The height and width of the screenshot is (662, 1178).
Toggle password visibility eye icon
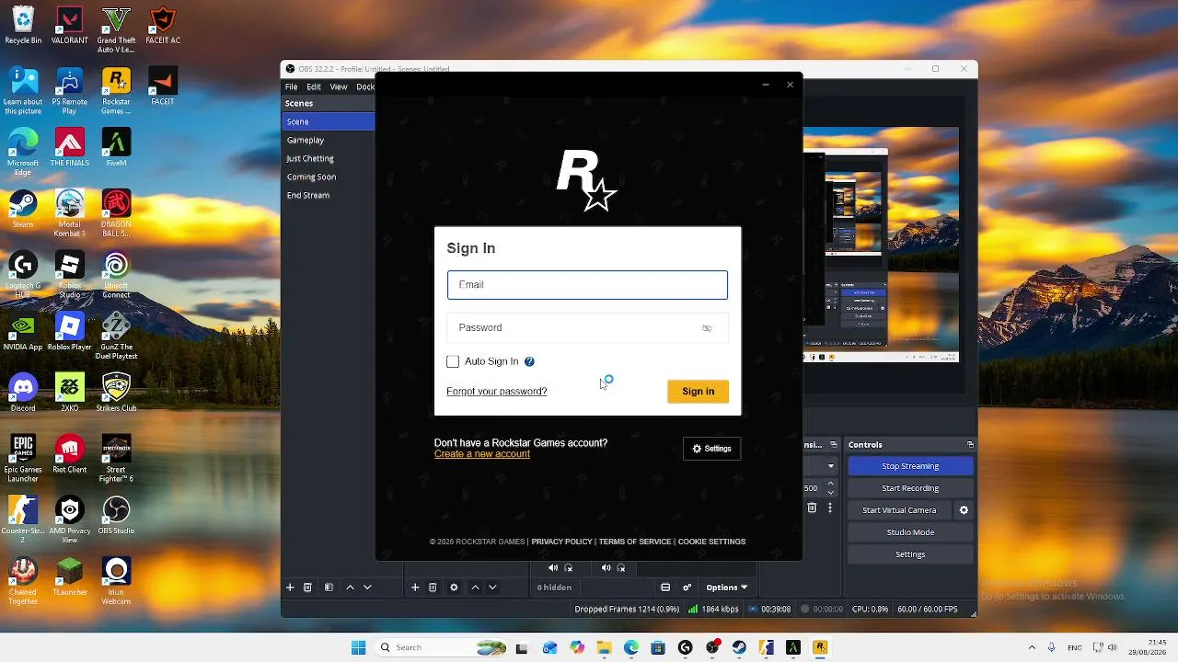pos(707,328)
